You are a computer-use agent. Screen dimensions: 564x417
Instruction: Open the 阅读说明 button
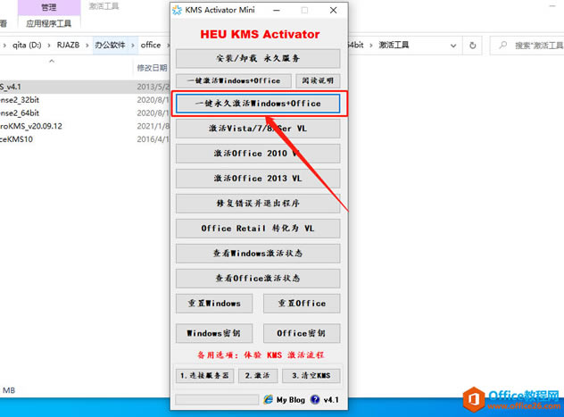[318, 80]
